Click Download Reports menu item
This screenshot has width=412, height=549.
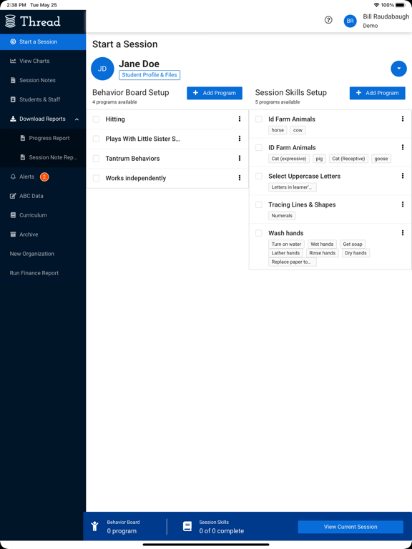pos(43,119)
